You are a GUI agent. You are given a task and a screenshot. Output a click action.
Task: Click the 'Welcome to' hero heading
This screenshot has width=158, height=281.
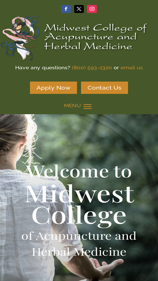click(80, 172)
